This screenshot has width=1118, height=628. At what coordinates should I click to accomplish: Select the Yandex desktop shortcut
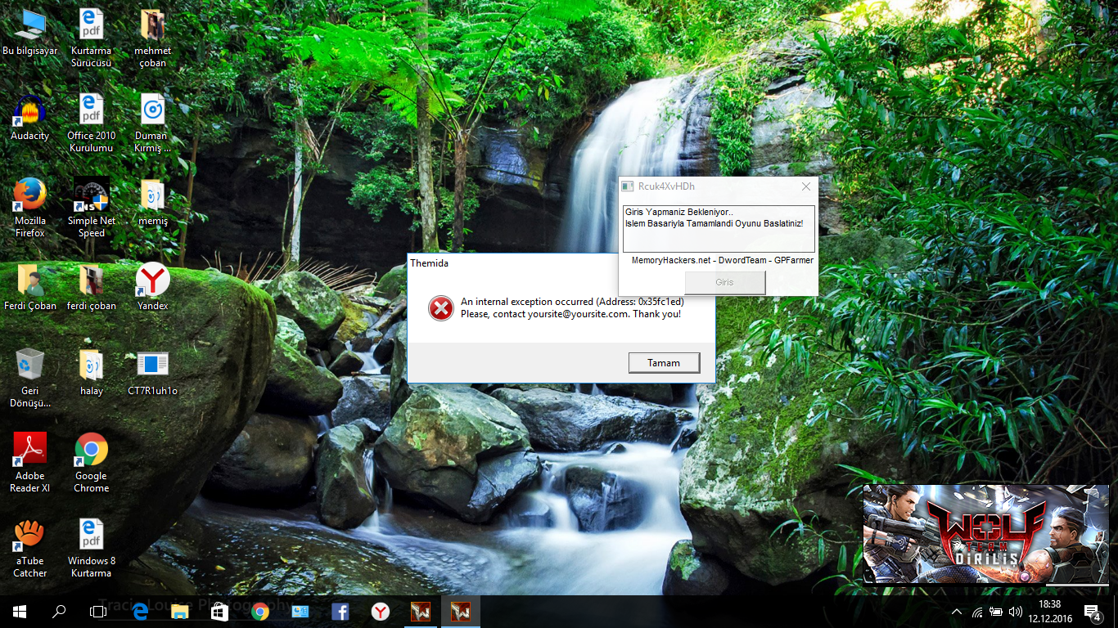point(152,288)
